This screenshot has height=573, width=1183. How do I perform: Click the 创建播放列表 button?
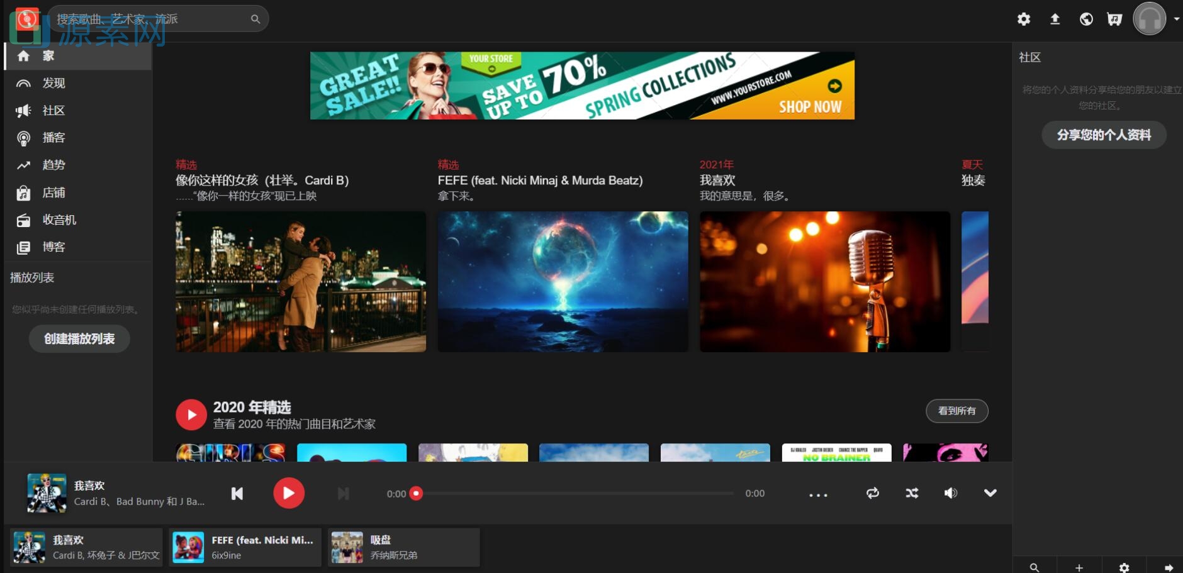coord(79,339)
